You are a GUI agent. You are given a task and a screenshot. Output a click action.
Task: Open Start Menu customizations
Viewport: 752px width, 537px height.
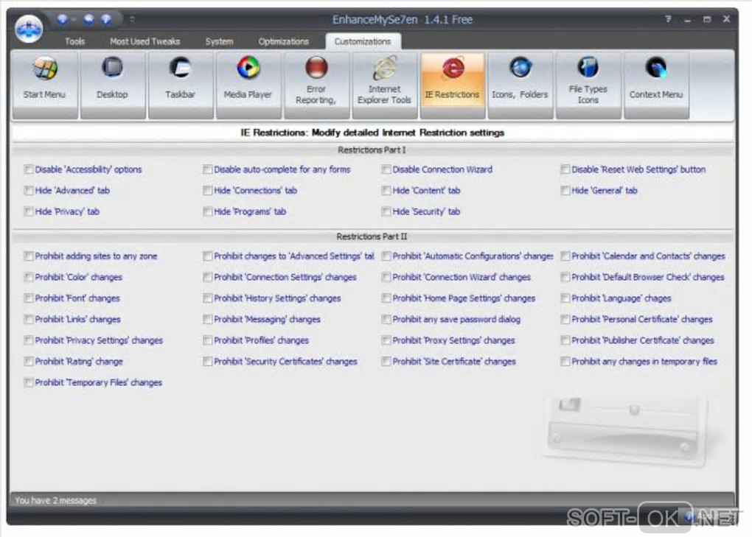tap(44, 85)
